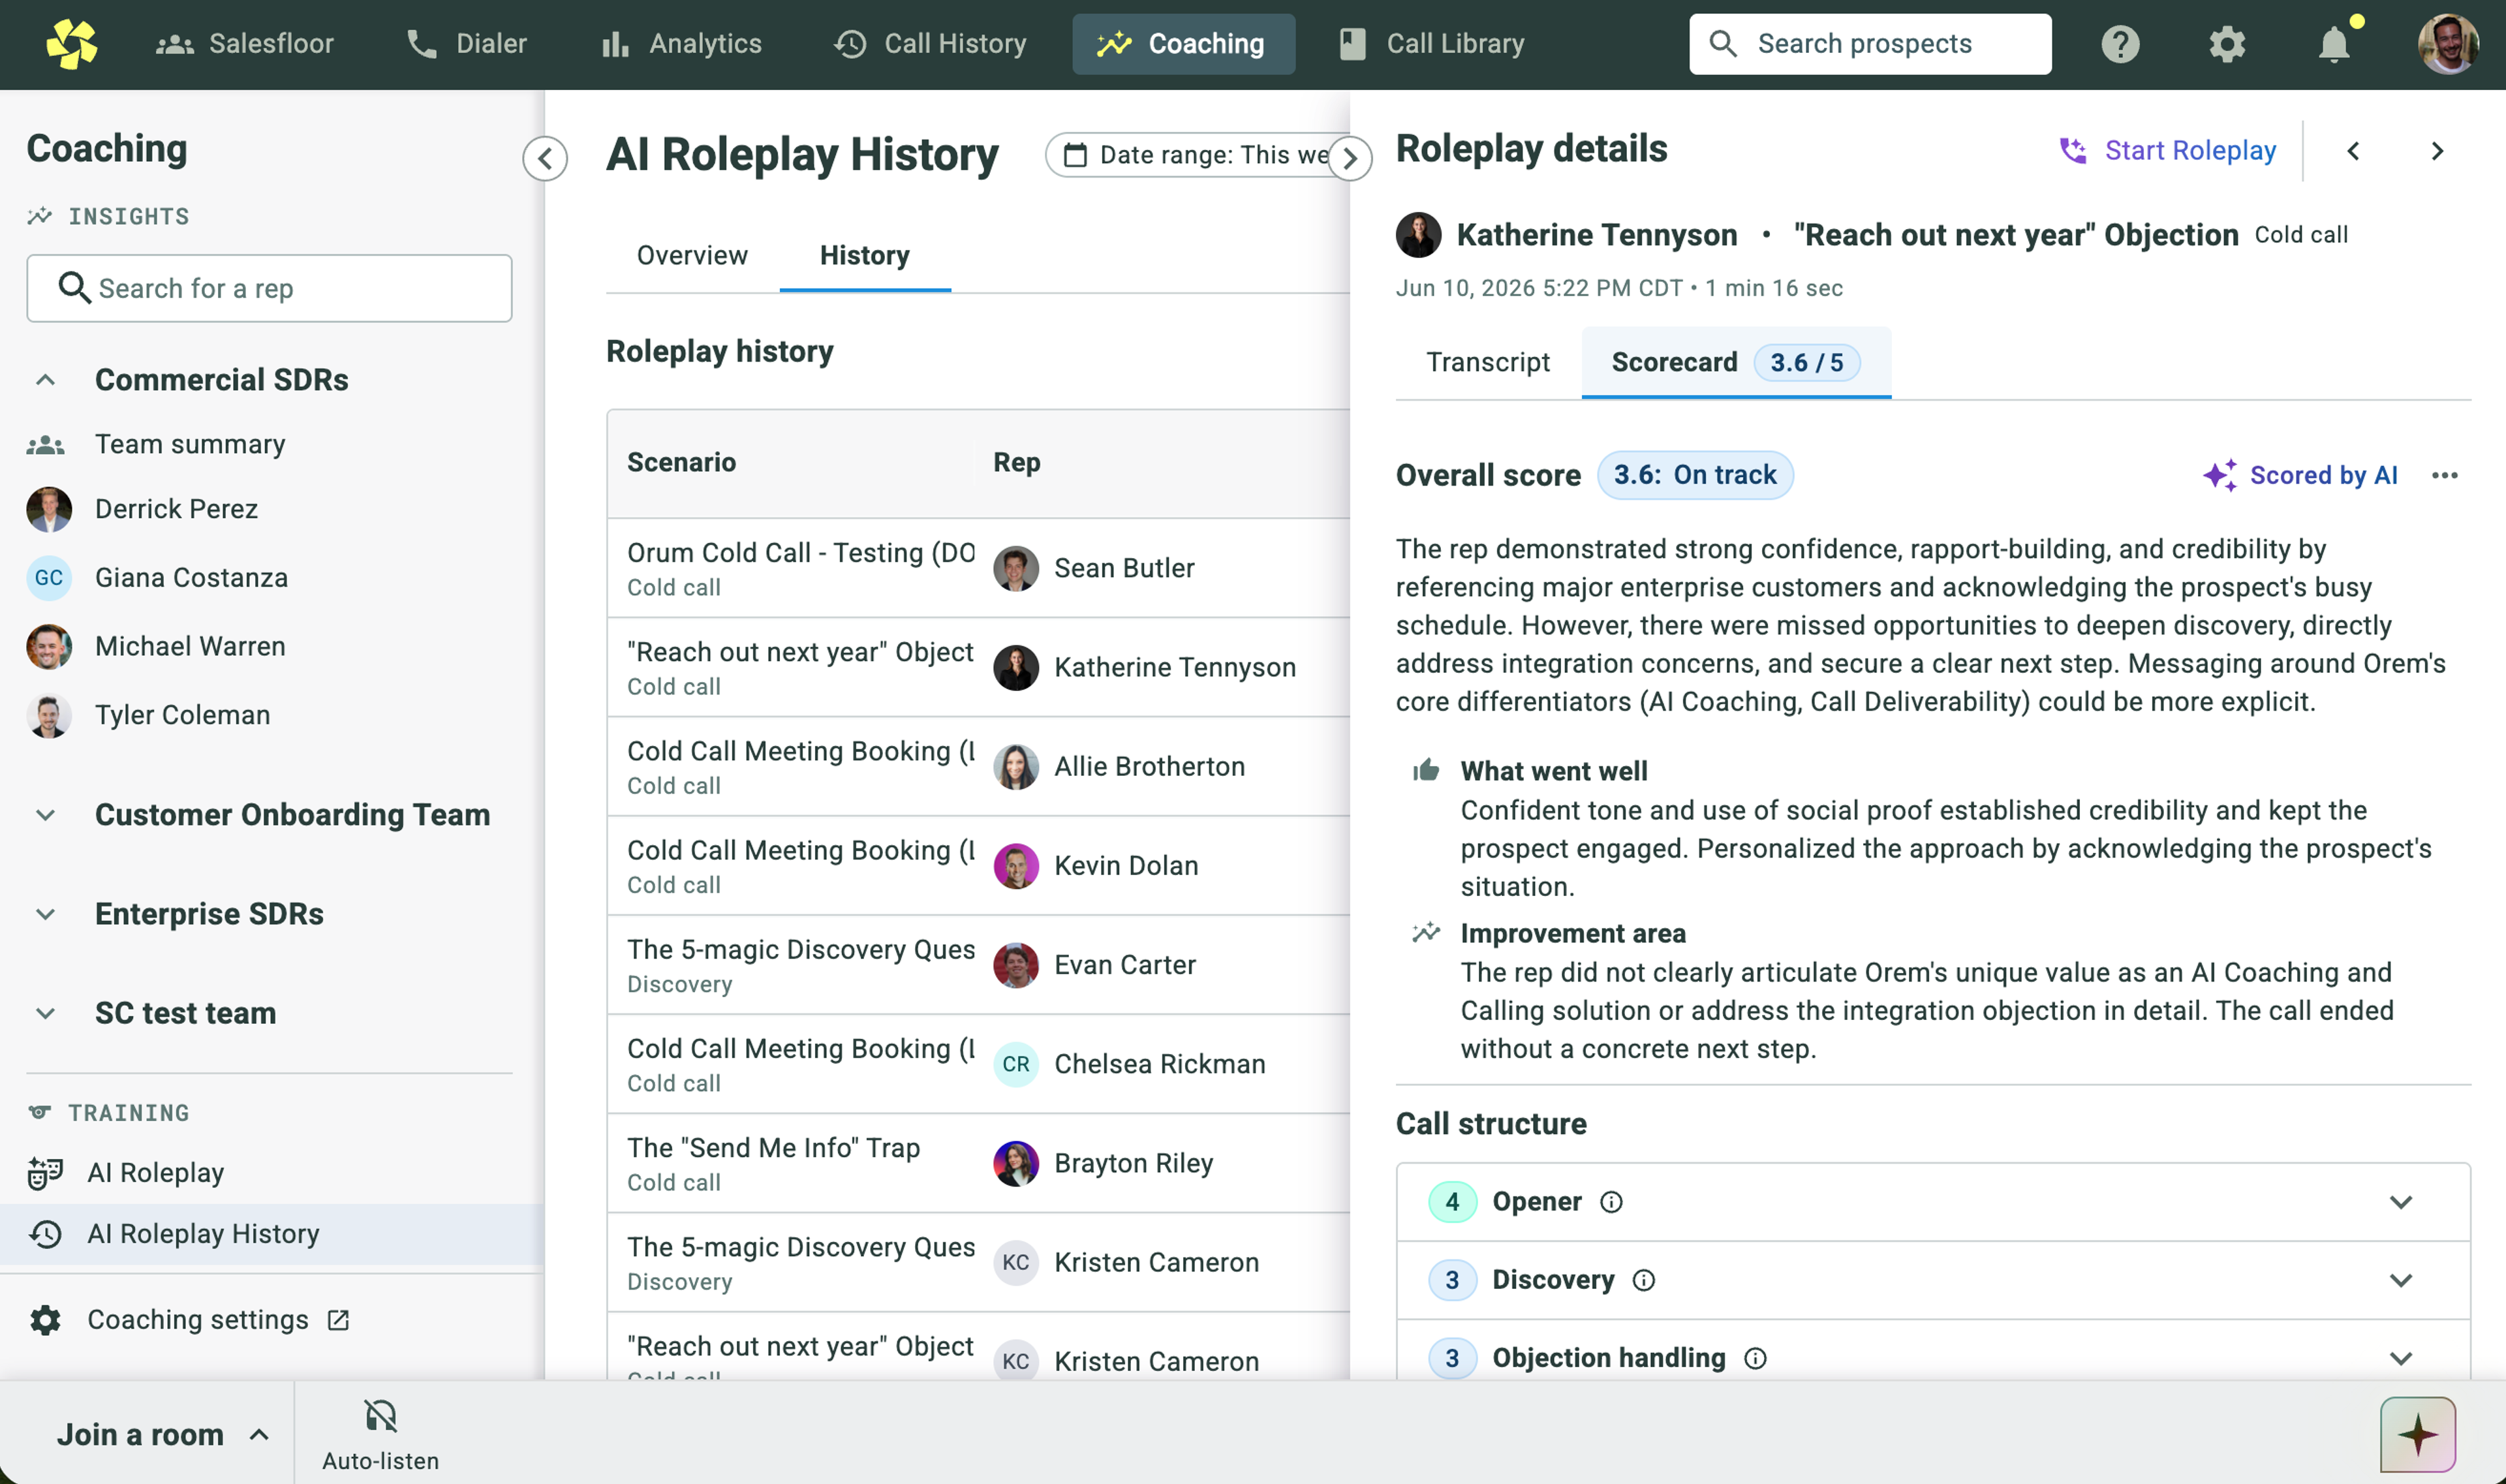
Task: Open the three-dot menu beside Scored by AI
Action: click(x=2444, y=475)
